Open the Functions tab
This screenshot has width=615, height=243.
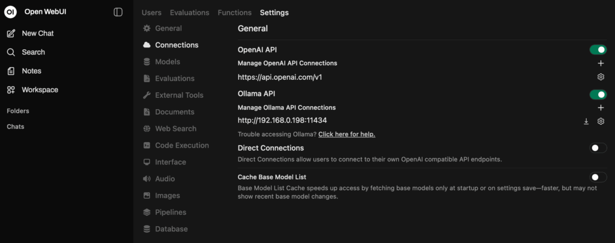tap(234, 13)
